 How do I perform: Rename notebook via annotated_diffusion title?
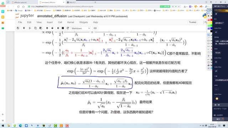click(52, 16)
